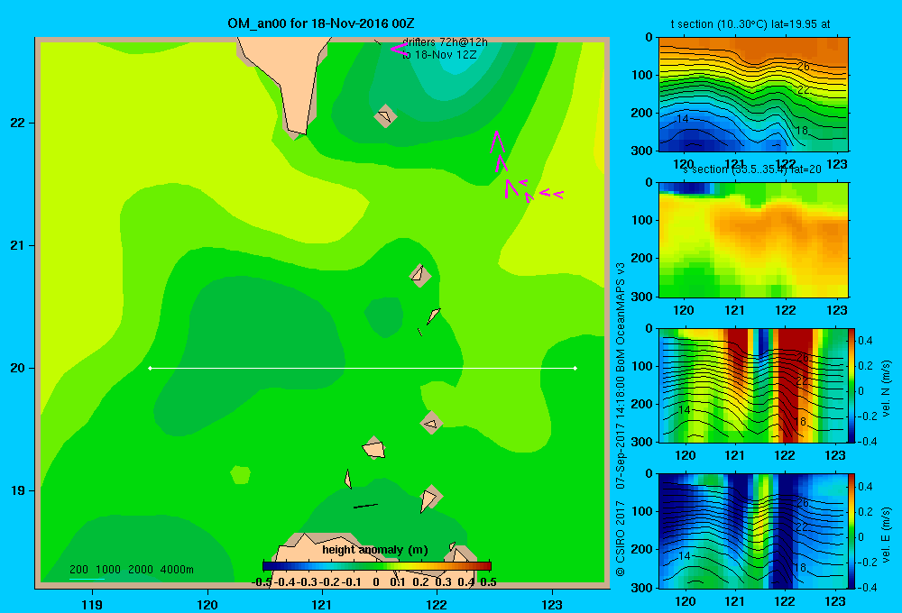The image size is (902, 613).
Task: Click the main map latitude label 22
Action: pyautogui.click(x=18, y=123)
